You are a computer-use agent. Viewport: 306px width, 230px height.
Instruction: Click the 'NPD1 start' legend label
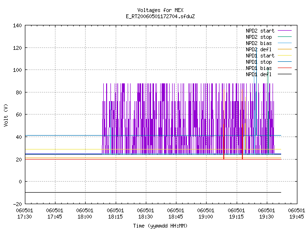pyautogui.click(x=260, y=56)
